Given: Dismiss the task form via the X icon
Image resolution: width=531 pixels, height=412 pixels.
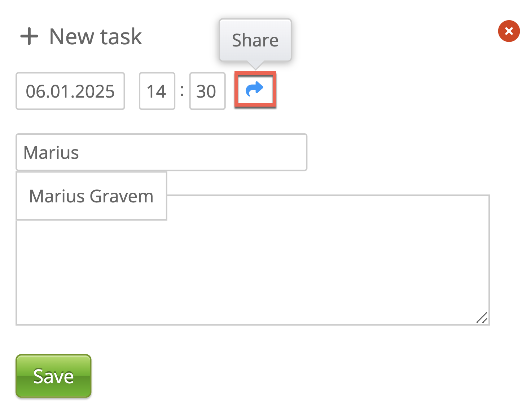Looking at the screenshot, I should click(509, 31).
